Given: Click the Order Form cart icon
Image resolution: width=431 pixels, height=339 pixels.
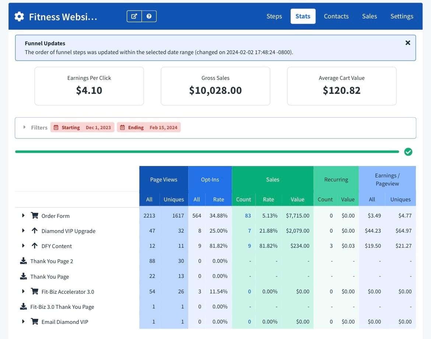Looking at the screenshot, I should click(x=35, y=216).
